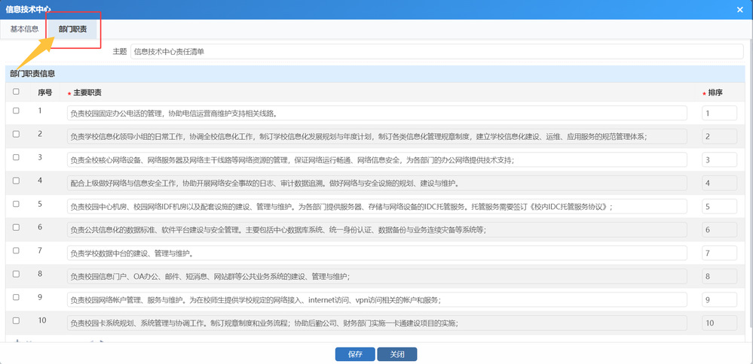
Task: Click the 序号 column header
Action: point(45,92)
